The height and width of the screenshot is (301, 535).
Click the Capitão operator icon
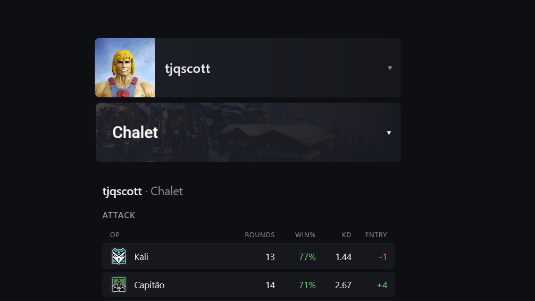click(x=119, y=285)
